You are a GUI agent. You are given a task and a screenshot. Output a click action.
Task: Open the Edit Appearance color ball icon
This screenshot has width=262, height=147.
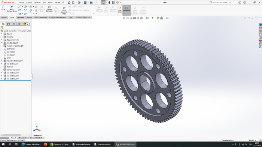(158, 18)
